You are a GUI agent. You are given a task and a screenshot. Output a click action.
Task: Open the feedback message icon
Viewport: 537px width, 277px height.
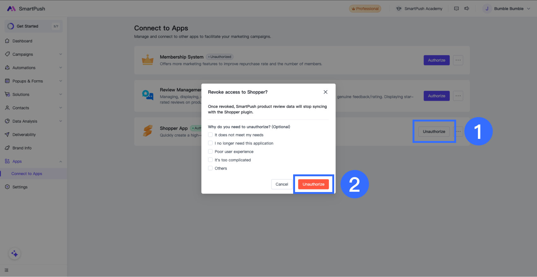click(x=456, y=8)
